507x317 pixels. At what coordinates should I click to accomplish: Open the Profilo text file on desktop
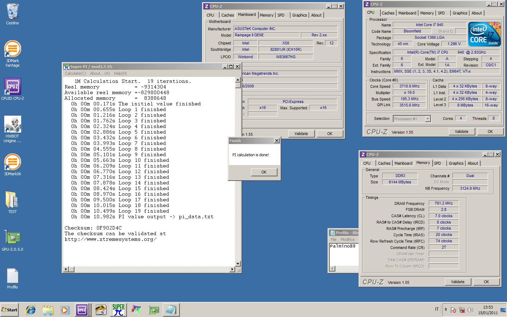[x=12, y=279]
